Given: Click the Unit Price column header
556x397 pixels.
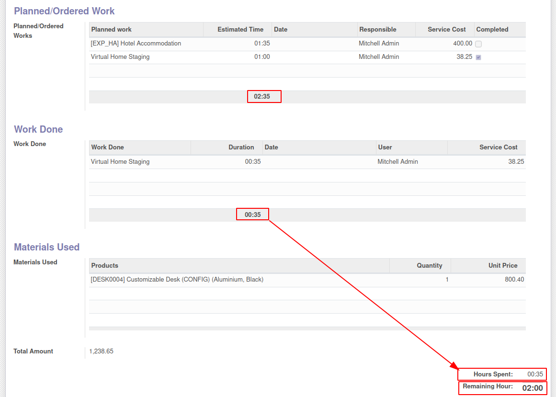Looking at the screenshot, I should tap(503, 265).
